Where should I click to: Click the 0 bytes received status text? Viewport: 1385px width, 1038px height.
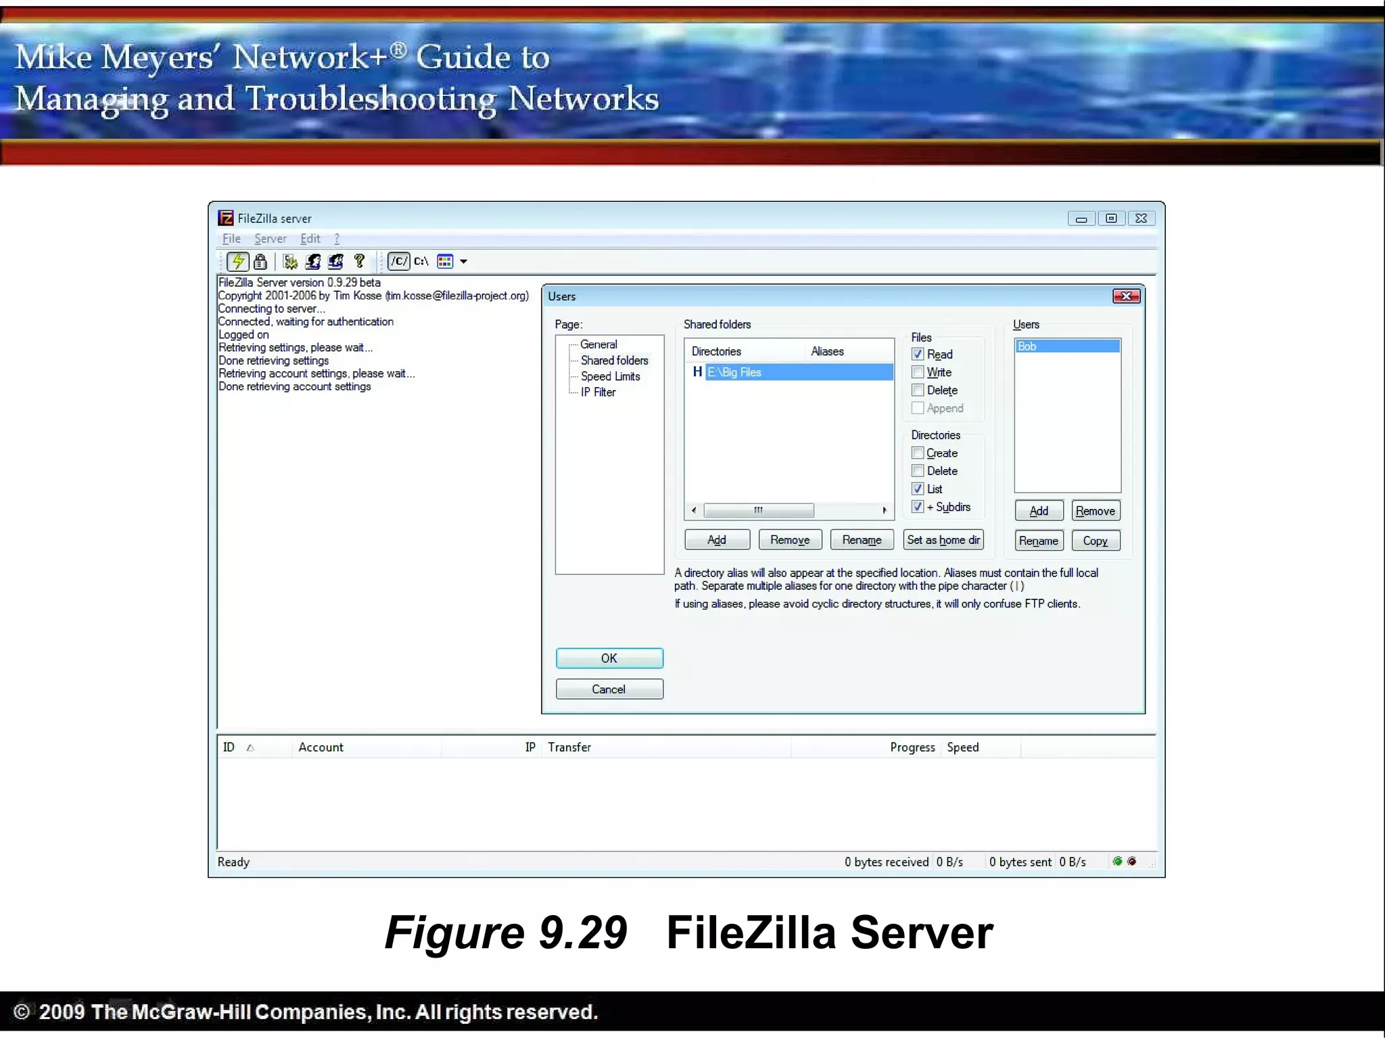point(886,862)
